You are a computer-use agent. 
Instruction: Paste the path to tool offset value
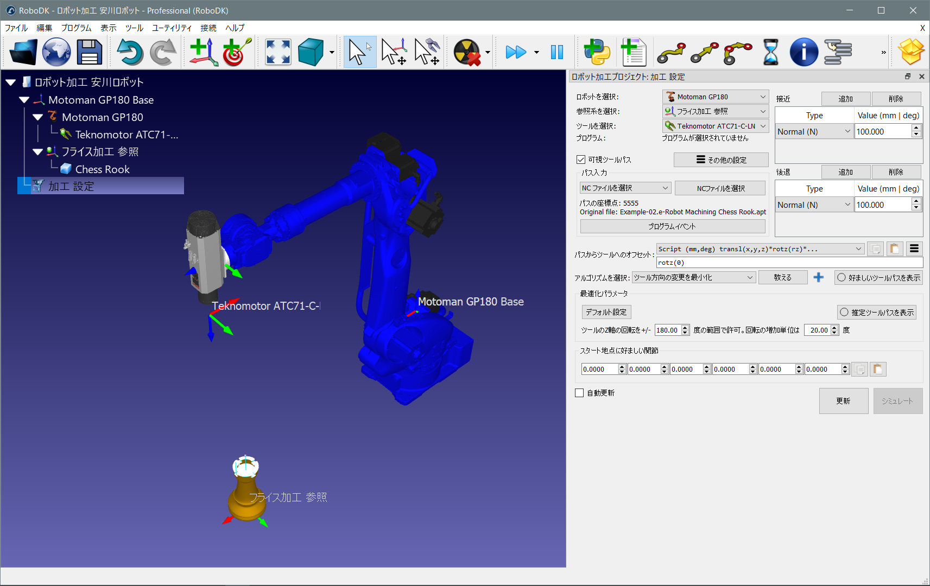click(x=894, y=249)
